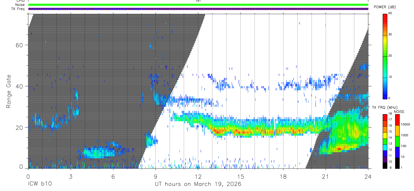This screenshot has width=414, height=191.
Task: Select the 'UT hours on March 19, 2026' axis title
Action: [x=198, y=184]
